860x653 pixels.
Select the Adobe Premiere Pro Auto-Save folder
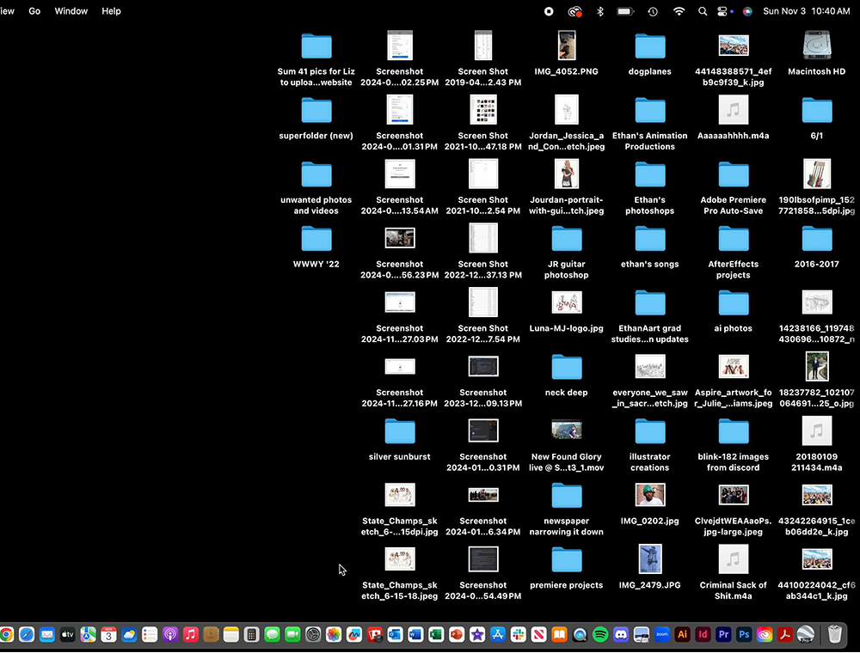pyautogui.click(x=734, y=174)
